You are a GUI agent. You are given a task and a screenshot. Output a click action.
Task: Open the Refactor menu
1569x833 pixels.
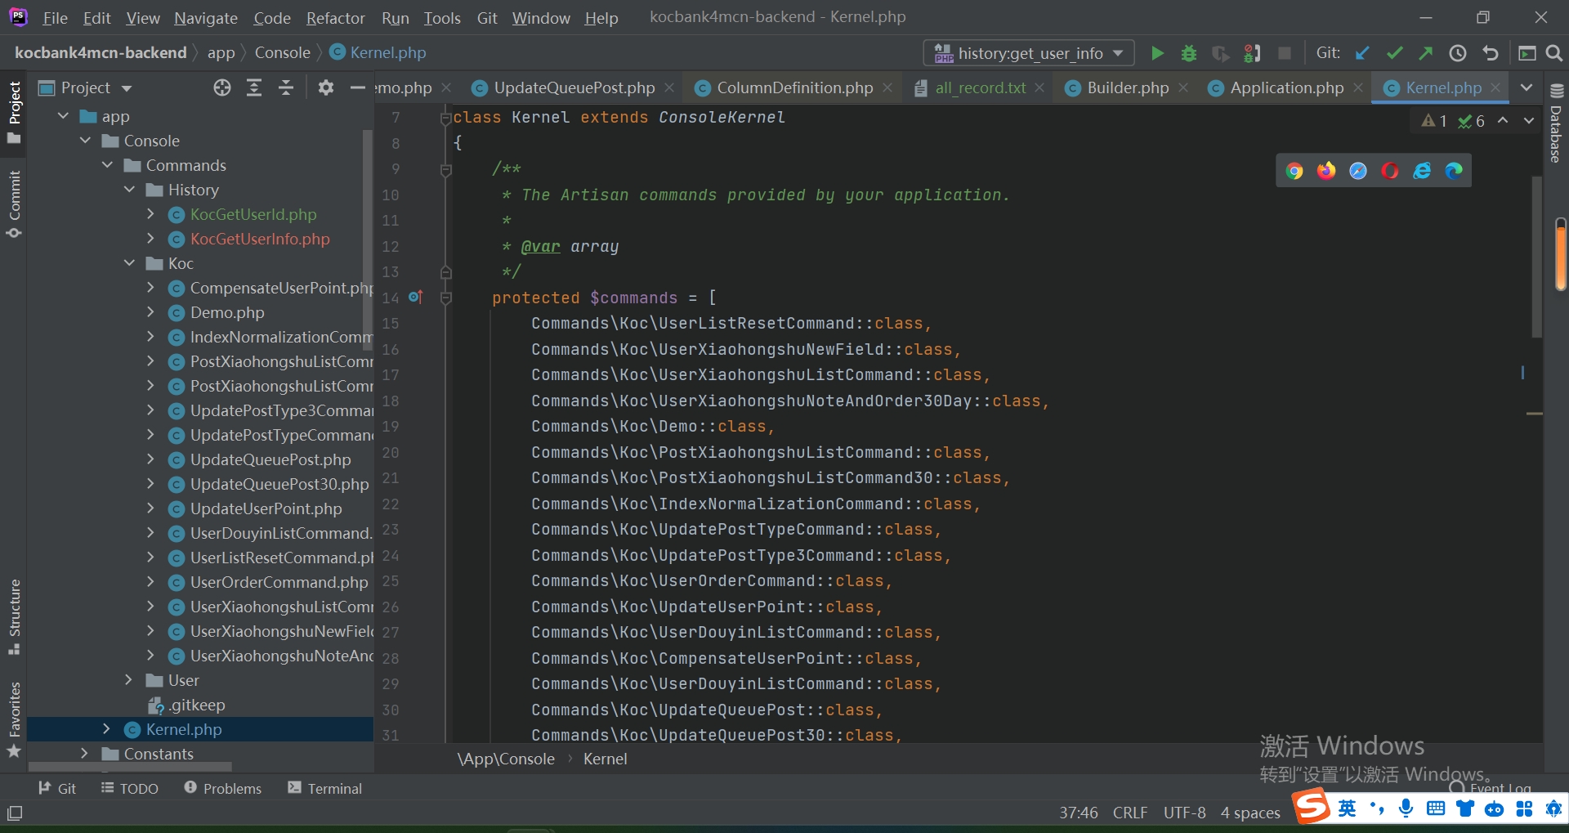point(335,17)
